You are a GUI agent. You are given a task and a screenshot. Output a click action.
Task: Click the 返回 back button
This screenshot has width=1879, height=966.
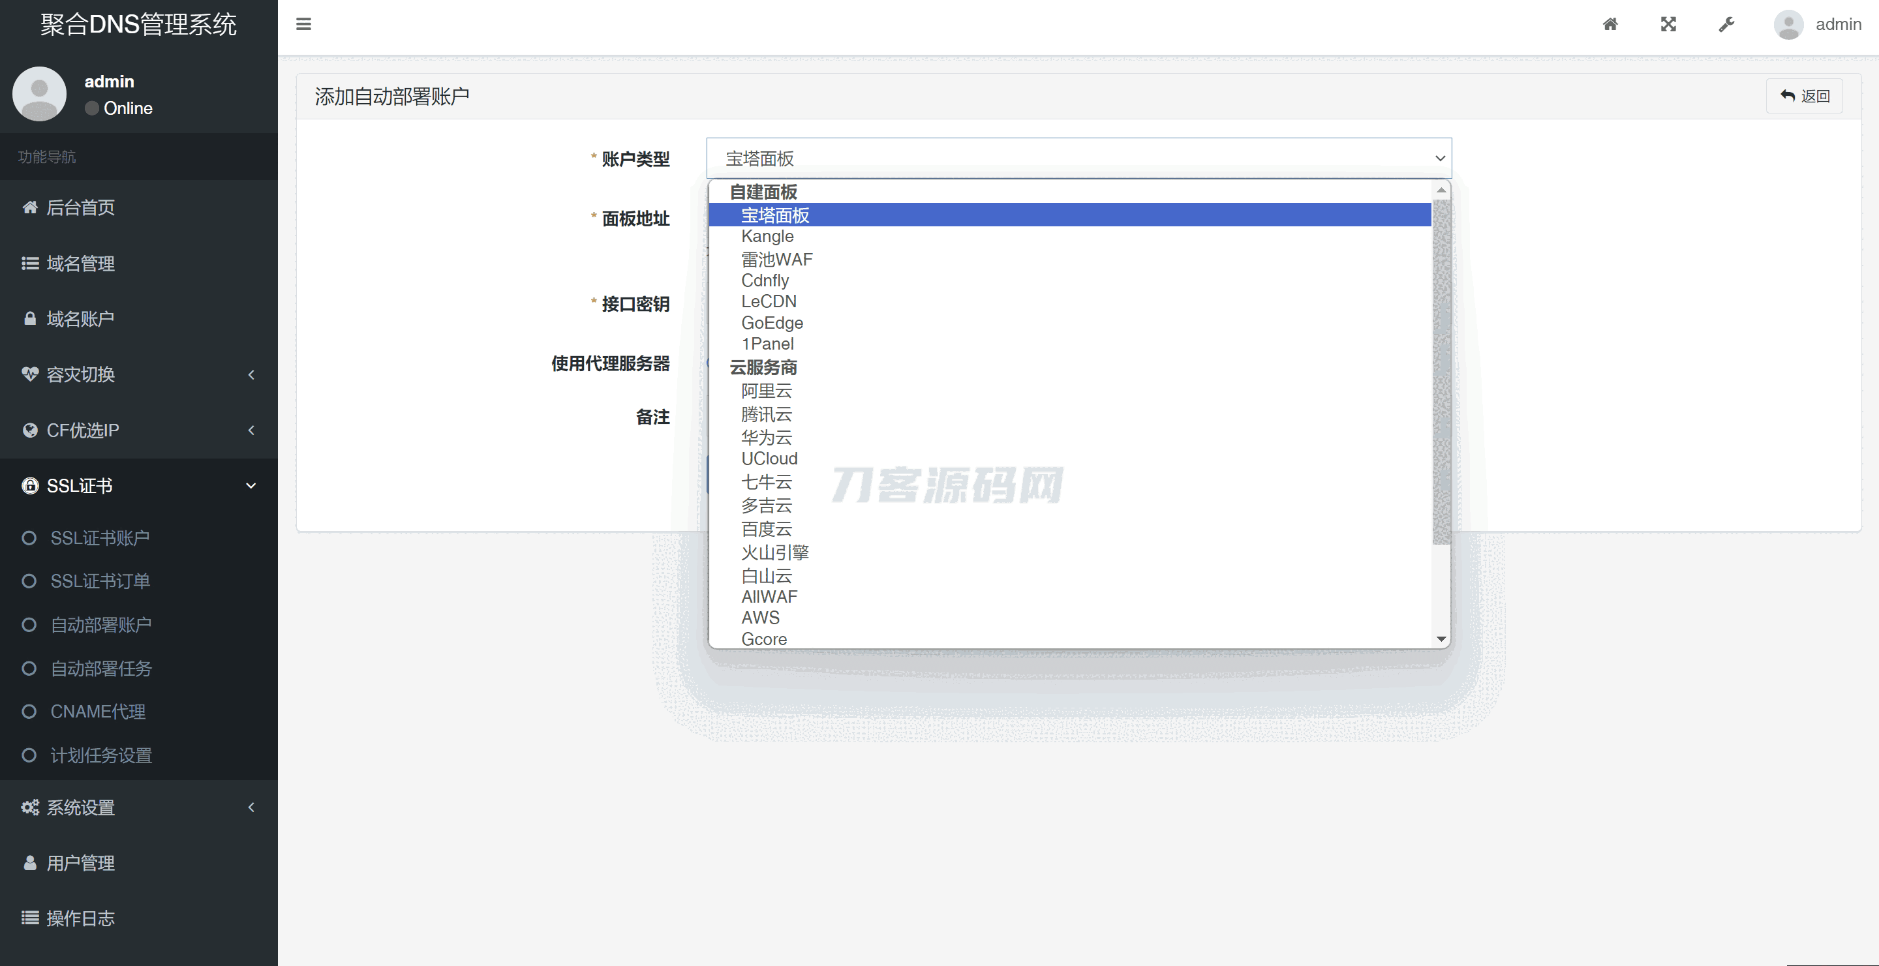pyautogui.click(x=1804, y=97)
